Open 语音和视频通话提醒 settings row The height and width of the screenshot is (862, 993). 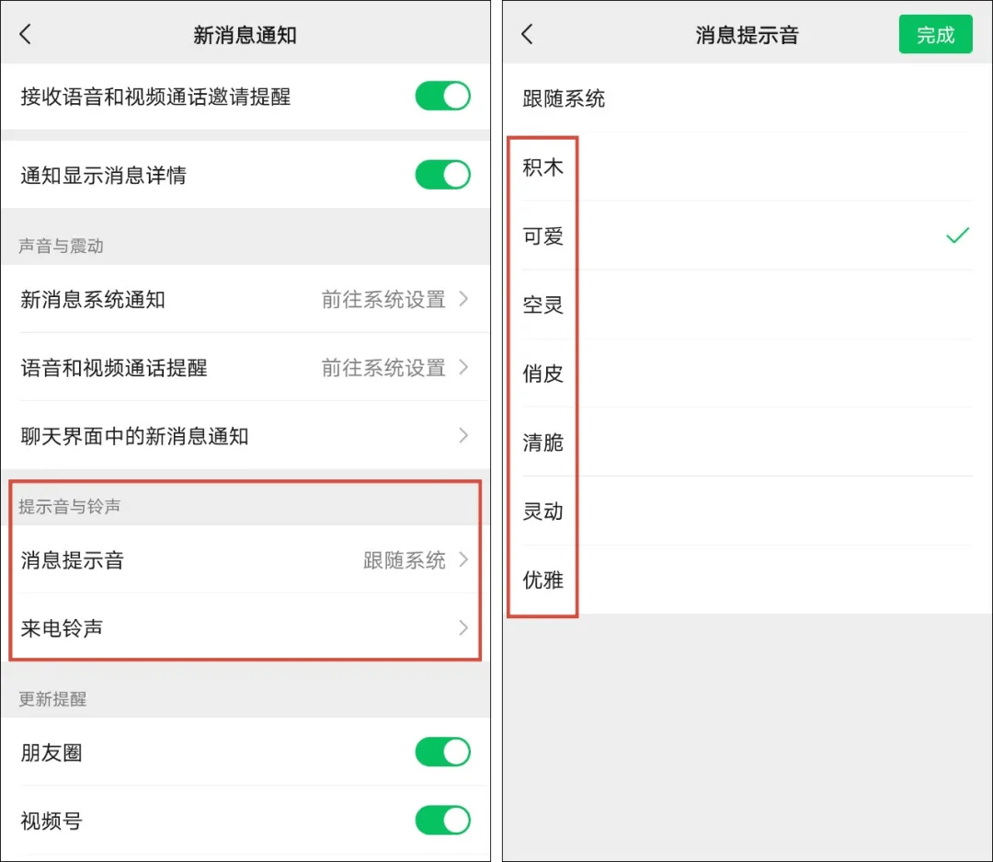pyautogui.click(x=245, y=368)
